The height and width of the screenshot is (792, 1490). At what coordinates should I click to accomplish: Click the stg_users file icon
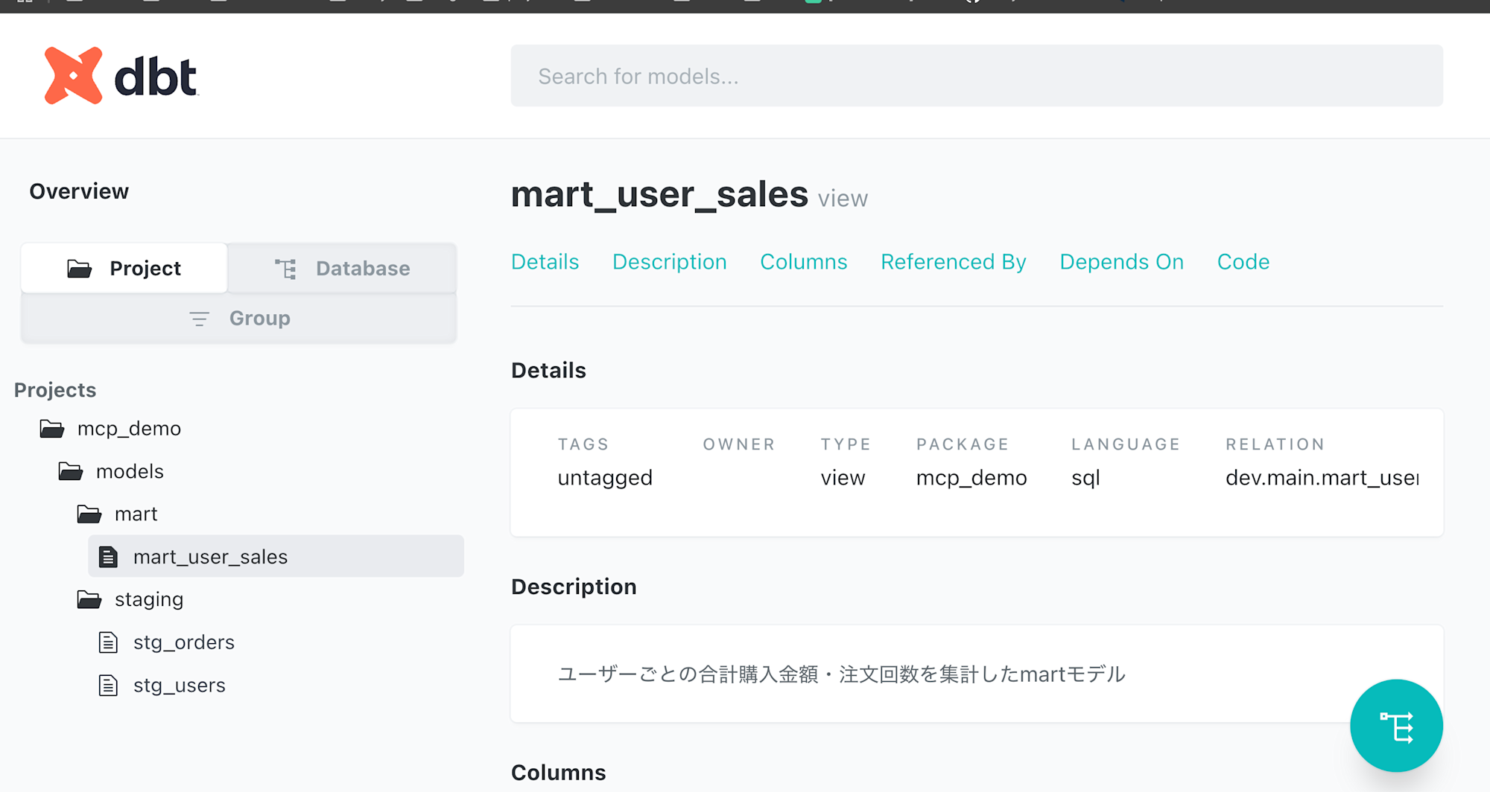tap(108, 685)
